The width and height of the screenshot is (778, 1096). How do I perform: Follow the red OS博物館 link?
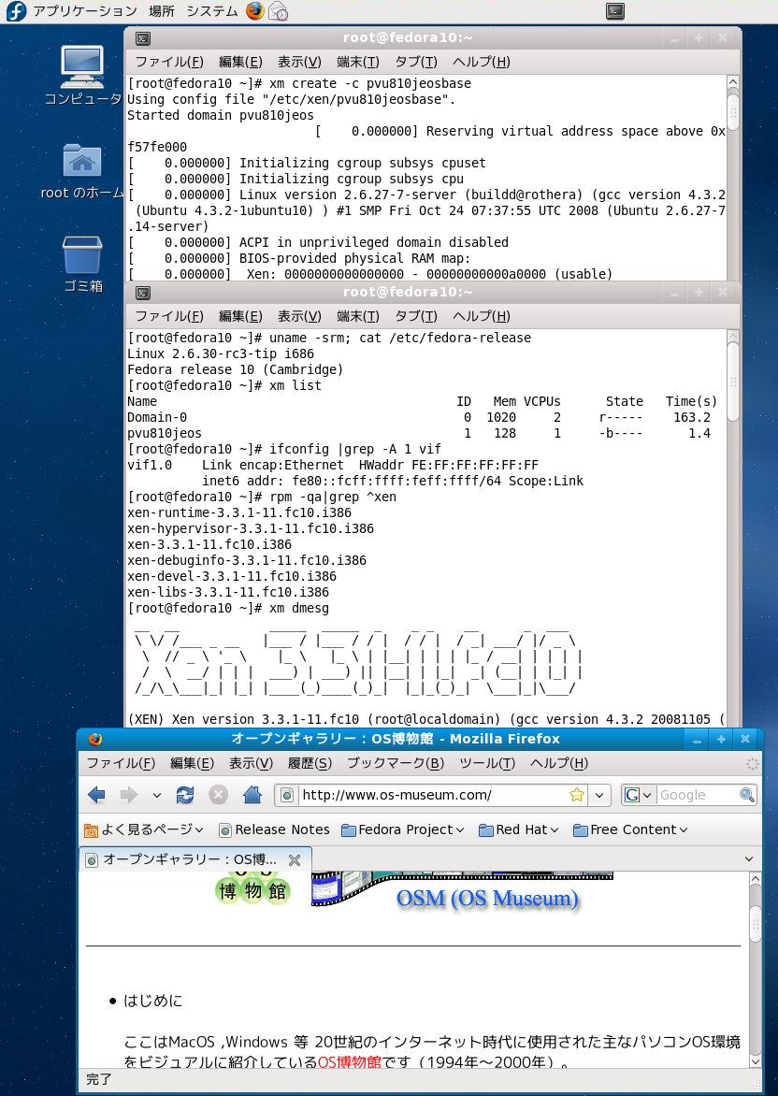(x=350, y=1061)
